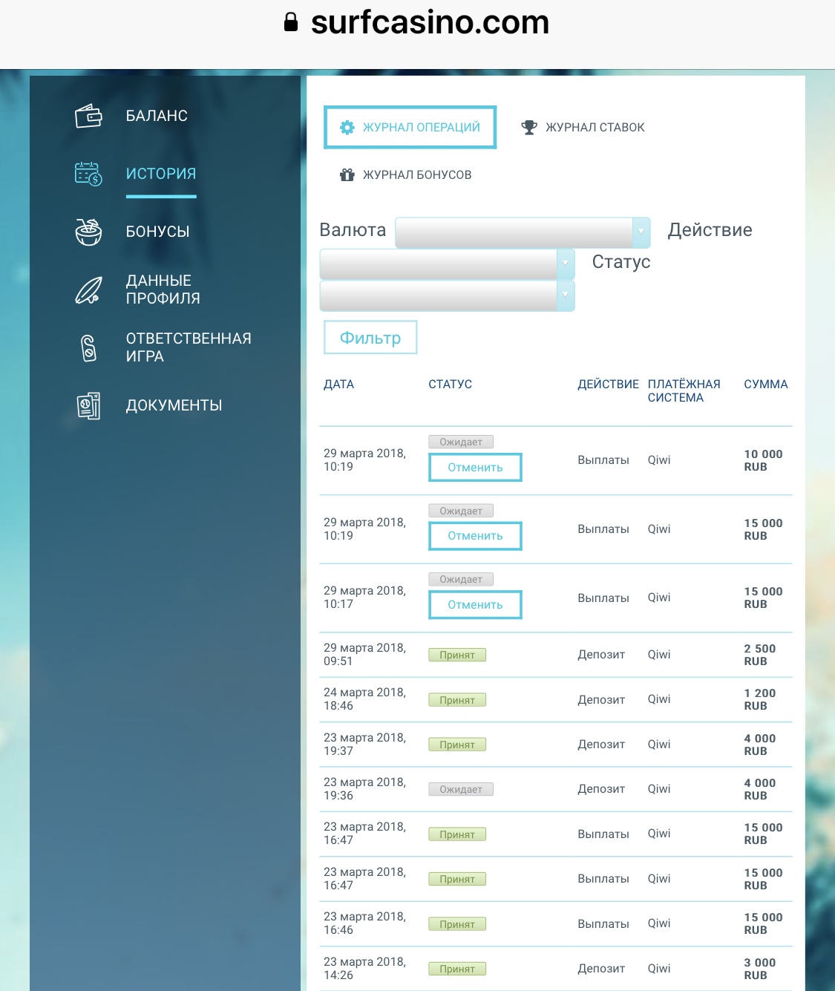Click the documents icon beside ДОКУМЕНТЫ
Image resolution: width=835 pixels, height=991 pixels.
[x=88, y=405]
